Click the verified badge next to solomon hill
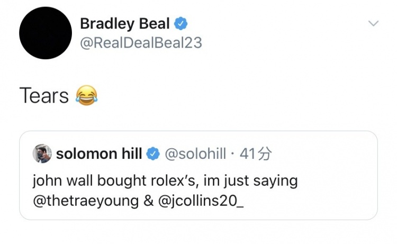The height and width of the screenshot is (244, 397). (x=152, y=154)
